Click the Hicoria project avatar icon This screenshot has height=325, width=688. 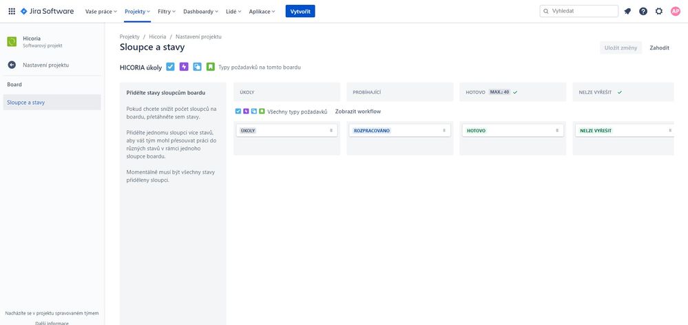(x=12, y=42)
